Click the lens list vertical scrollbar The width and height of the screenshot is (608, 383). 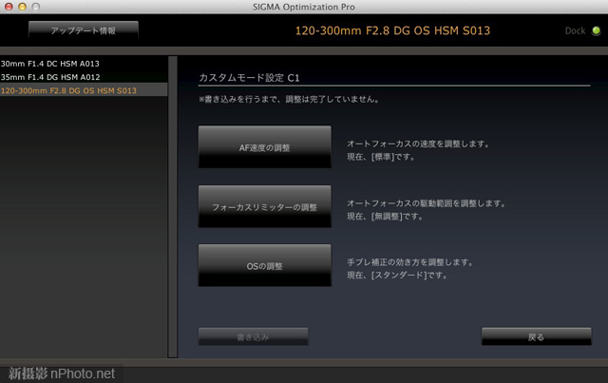pos(173,207)
